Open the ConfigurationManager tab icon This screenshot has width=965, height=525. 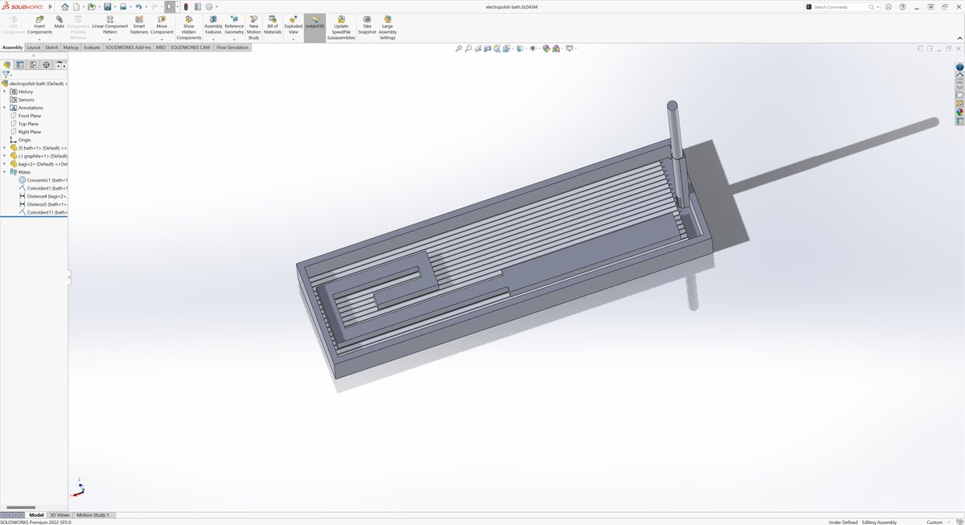[33, 65]
